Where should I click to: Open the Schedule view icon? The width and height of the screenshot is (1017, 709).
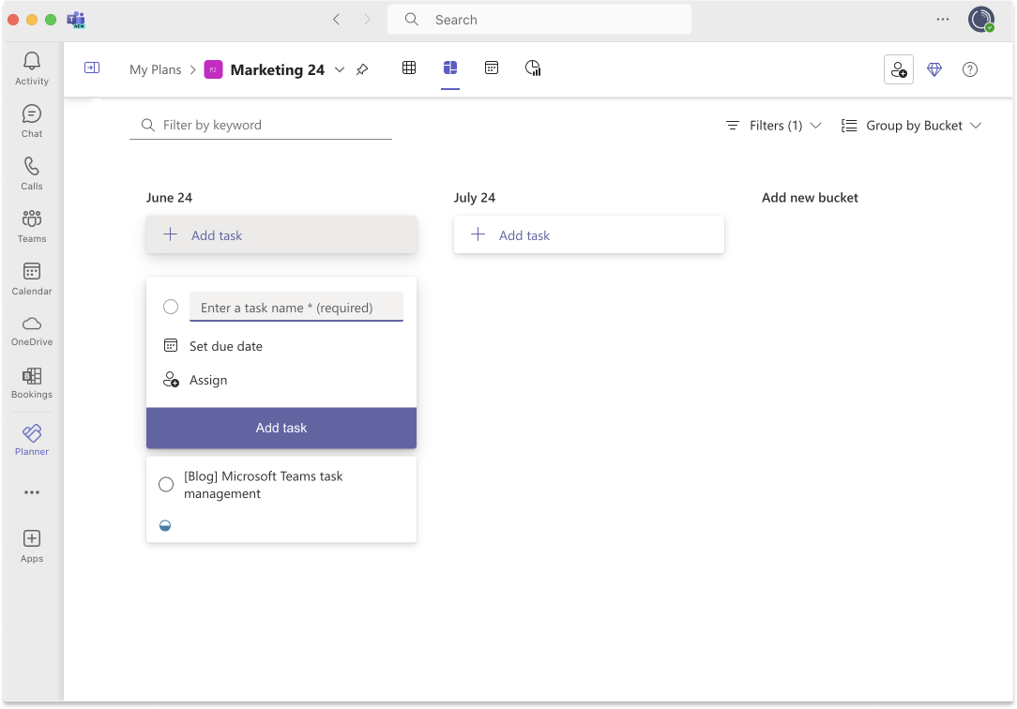point(492,68)
